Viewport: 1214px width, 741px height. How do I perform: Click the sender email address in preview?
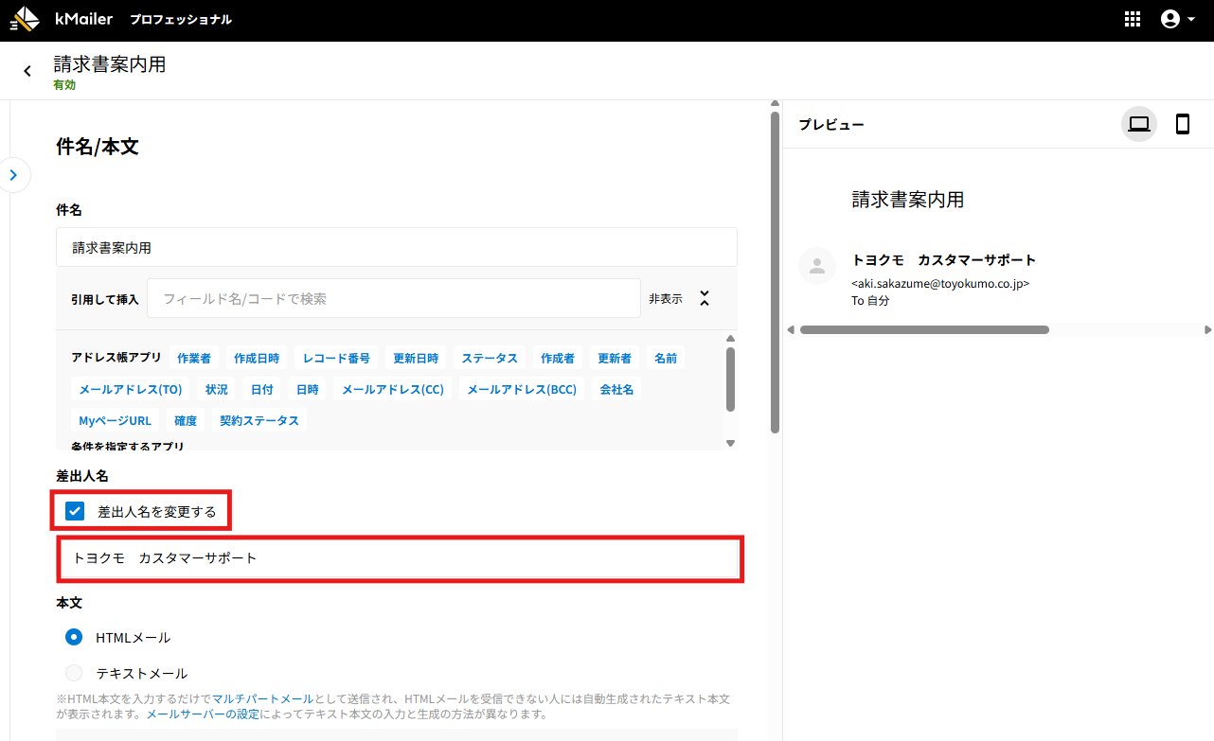click(940, 283)
